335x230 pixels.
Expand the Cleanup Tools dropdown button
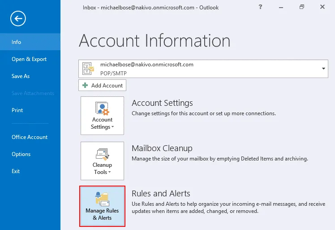[x=102, y=161]
